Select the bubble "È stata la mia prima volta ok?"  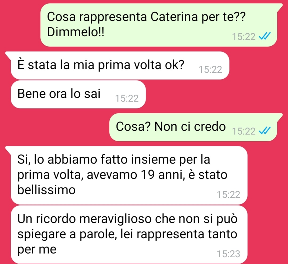[x=120, y=65]
